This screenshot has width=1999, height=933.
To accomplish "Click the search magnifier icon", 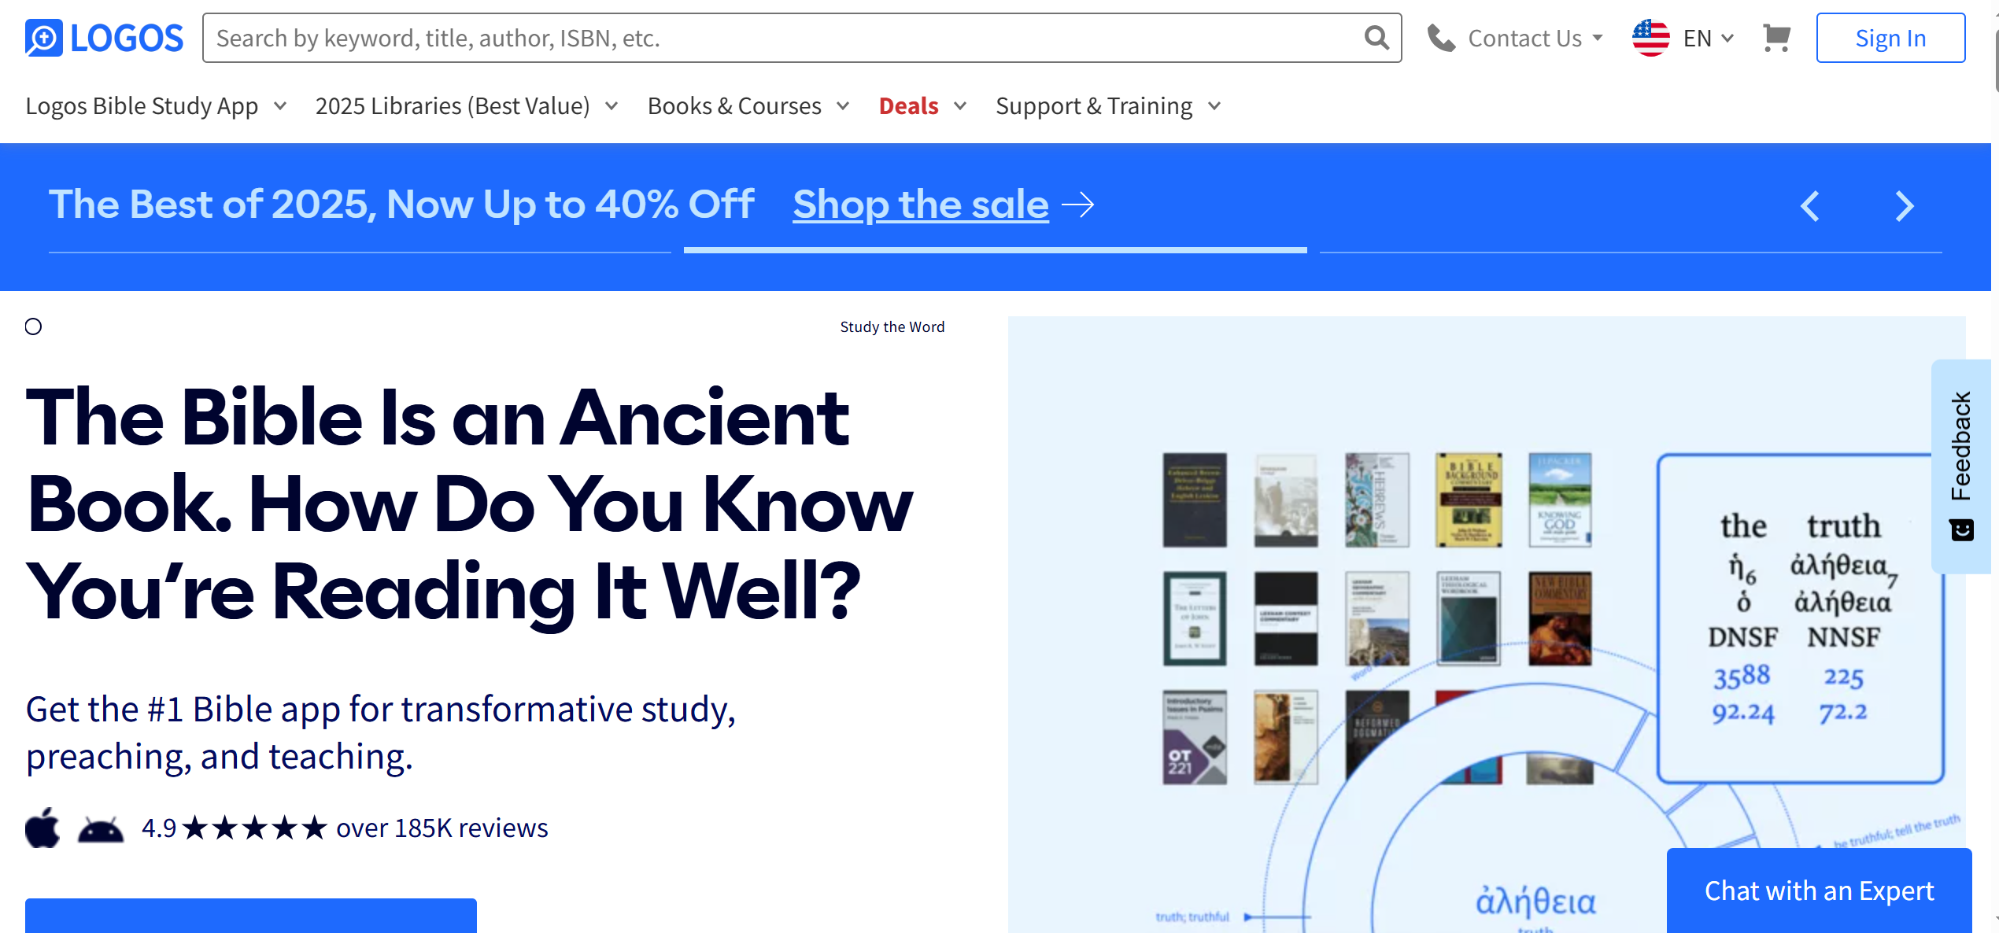I will pos(1376,38).
